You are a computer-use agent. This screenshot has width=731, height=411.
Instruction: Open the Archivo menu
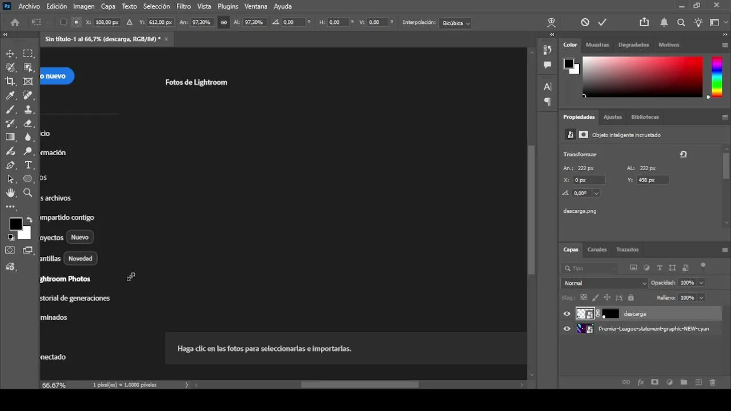[x=29, y=6]
